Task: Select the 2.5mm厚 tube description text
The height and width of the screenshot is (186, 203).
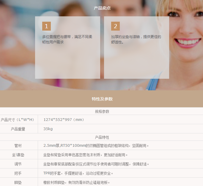Action: point(96,146)
